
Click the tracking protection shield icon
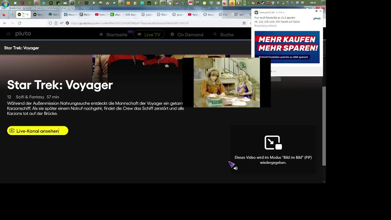(50, 23)
